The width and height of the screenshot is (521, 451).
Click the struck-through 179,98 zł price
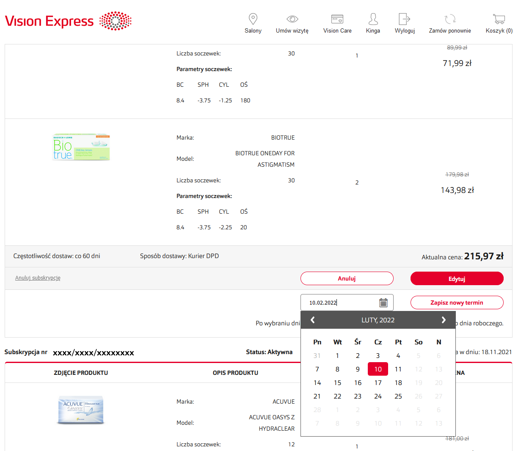[x=457, y=174]
